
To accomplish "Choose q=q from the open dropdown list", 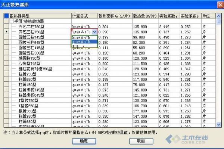I will [84, 46].
